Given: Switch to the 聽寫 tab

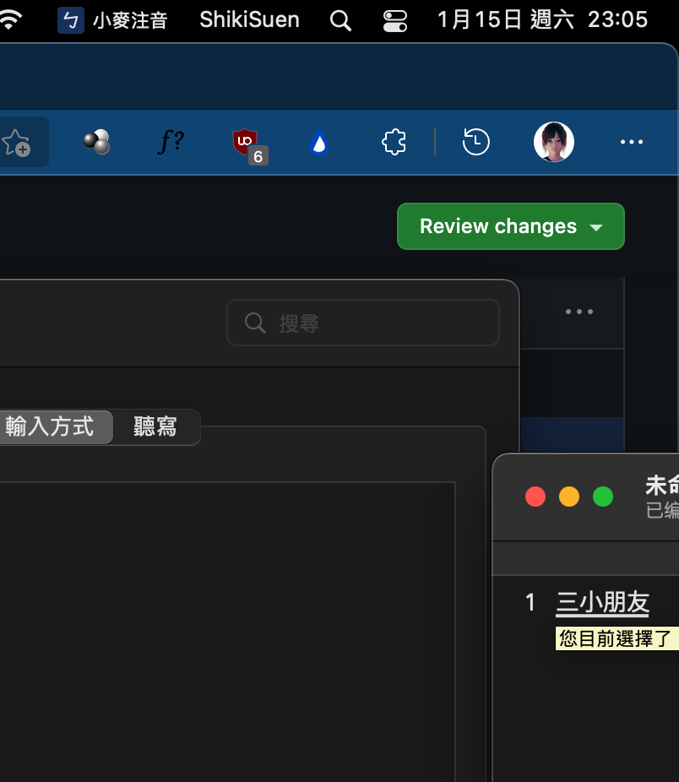Looking at the screenshot, I should click(x=156, y=427).
